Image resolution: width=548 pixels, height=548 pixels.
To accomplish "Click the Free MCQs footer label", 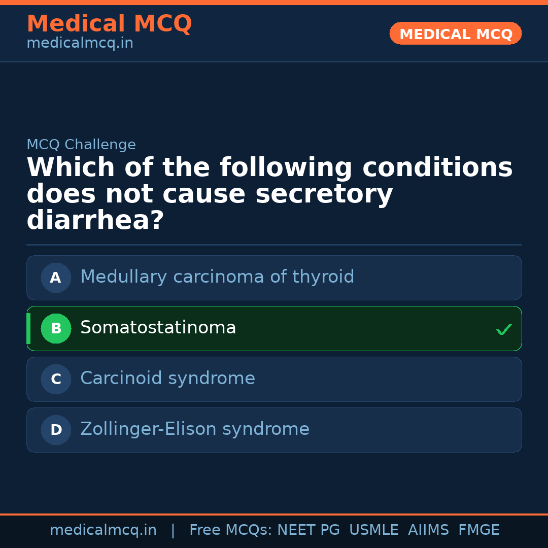I will pos(230,530).
